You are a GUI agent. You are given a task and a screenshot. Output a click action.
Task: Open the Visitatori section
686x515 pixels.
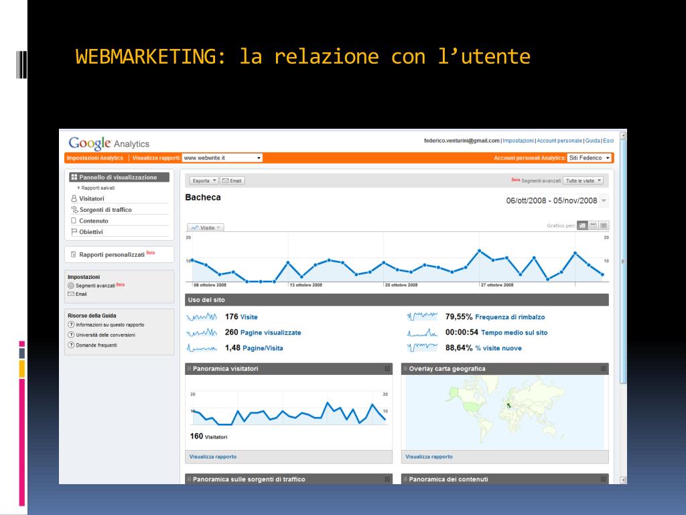pos(91,198)
